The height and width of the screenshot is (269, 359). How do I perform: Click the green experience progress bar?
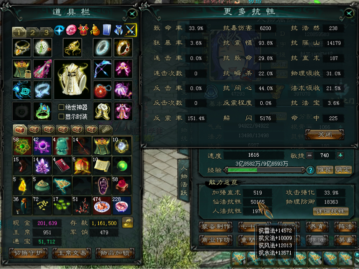(264, 170)
